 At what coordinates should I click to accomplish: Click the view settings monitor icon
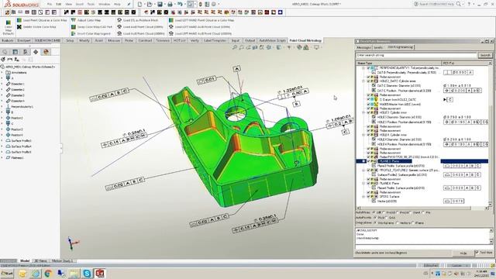click(316, 47)
